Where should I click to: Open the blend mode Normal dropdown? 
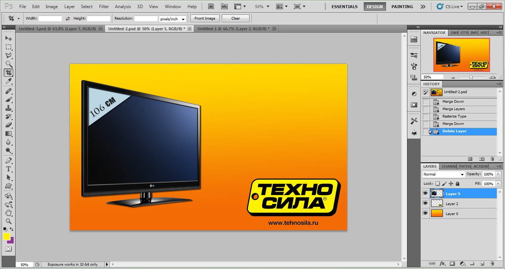coord(443,174)
